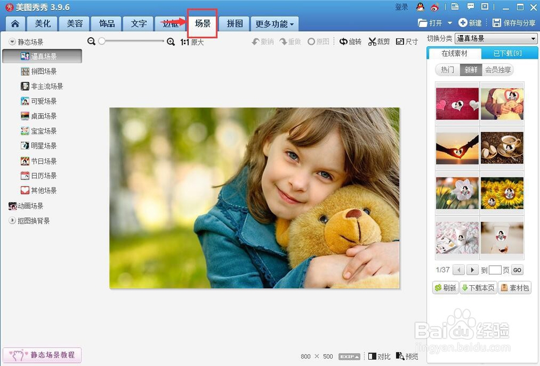This screenshot has width=540, height=366.
Task: Switch to 已下载 tab
Action: 508,53
